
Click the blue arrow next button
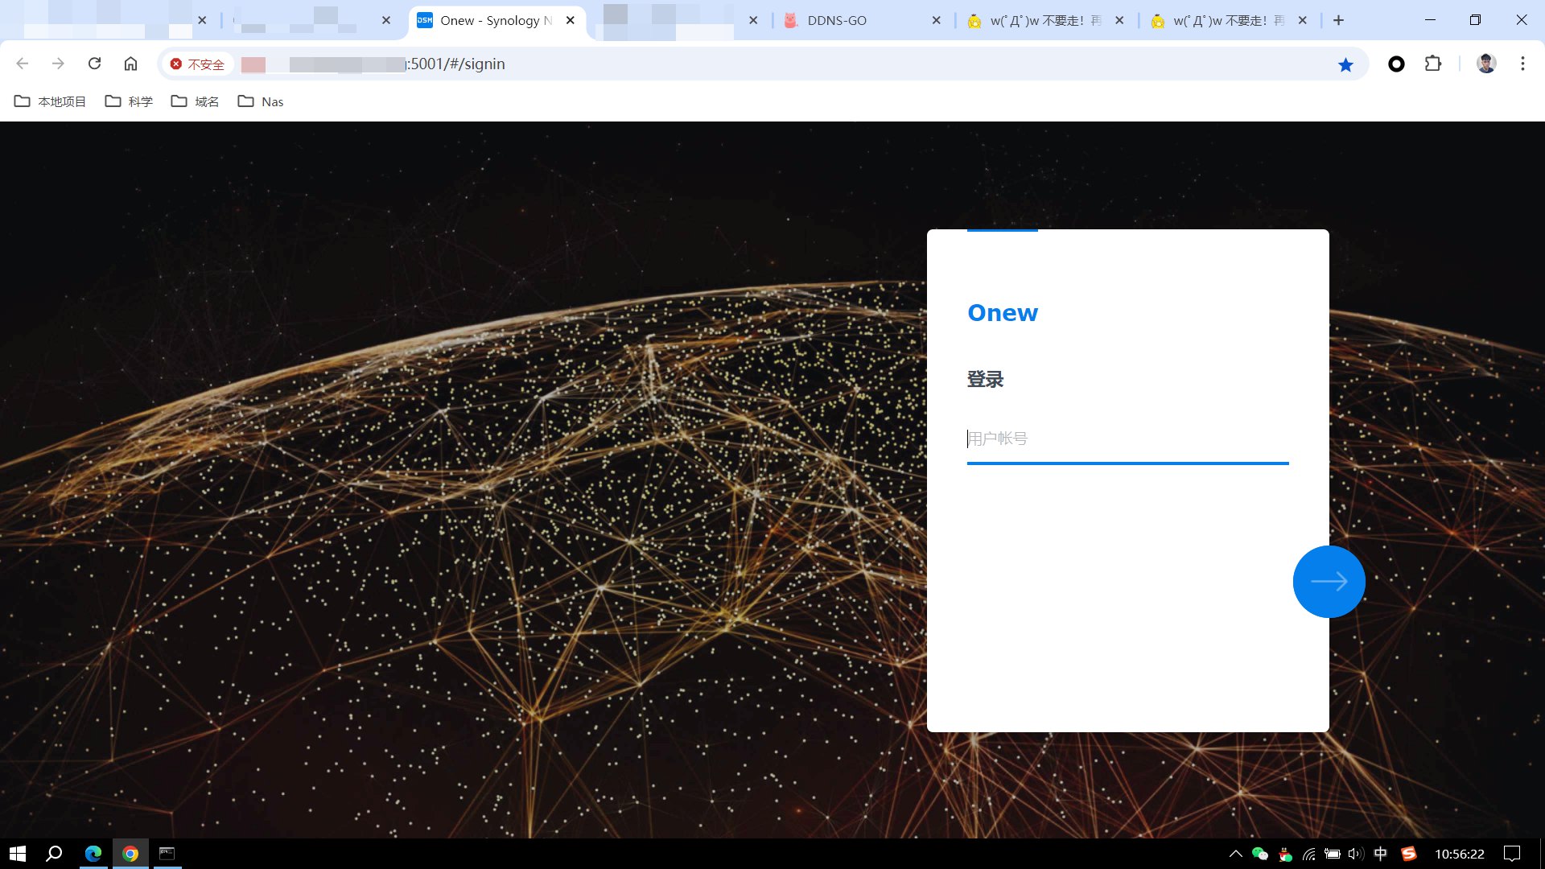[x=1329, y=582]
